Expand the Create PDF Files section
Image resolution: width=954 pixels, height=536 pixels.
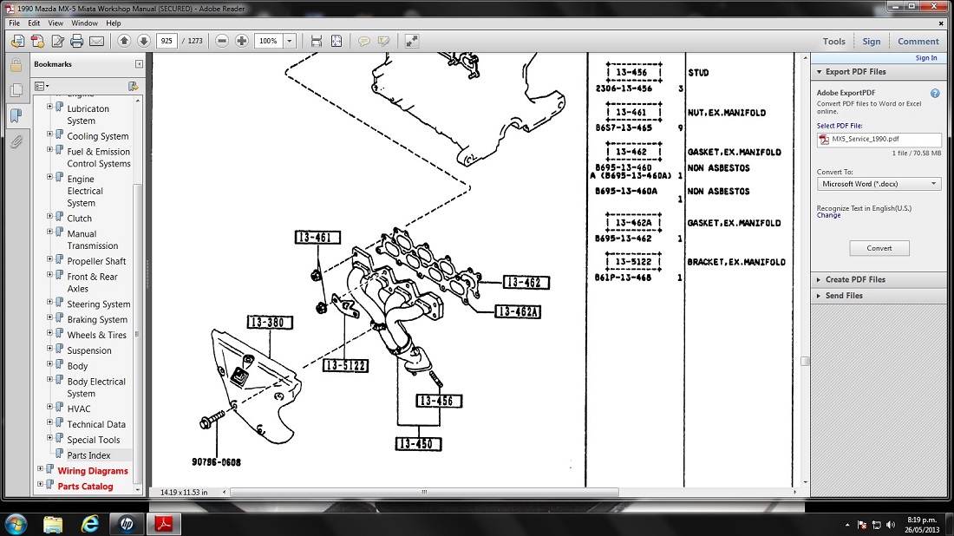pos(819,280)
